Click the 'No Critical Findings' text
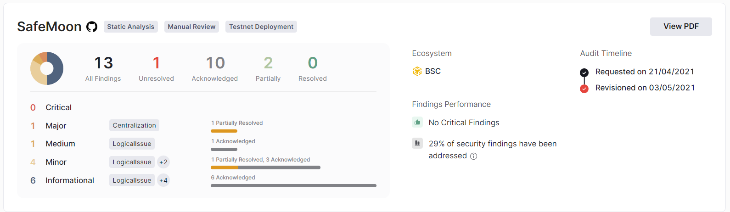This screenshot has width=730, height=212. pos(464,123)
